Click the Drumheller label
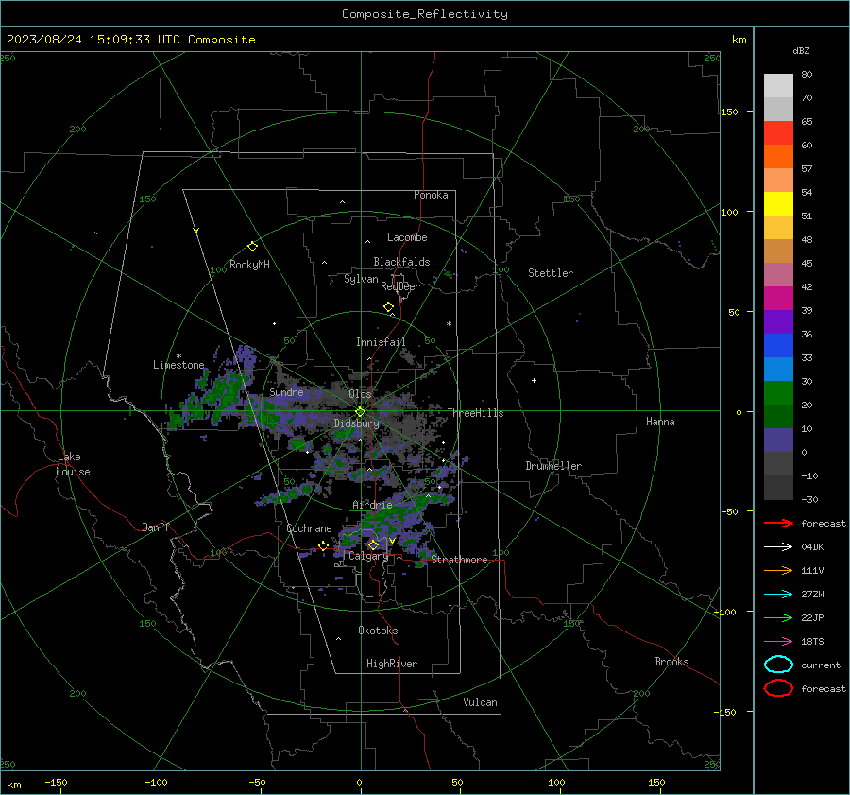850x795 pixels. click(553, 466)
